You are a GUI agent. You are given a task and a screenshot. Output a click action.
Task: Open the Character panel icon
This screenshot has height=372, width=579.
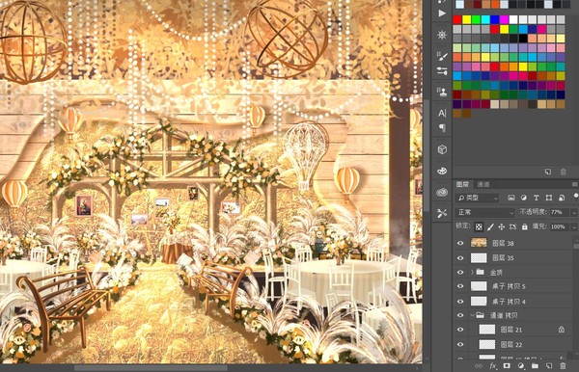(x=442, y=113)
